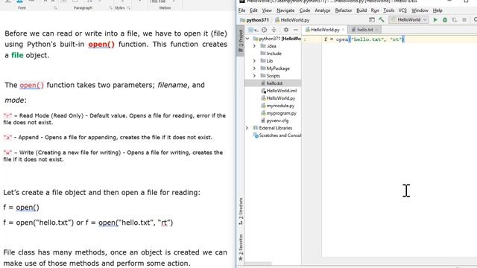Expand the MyPackage folder
Viewport: 477px width, 268px height.
click(254, 68)
